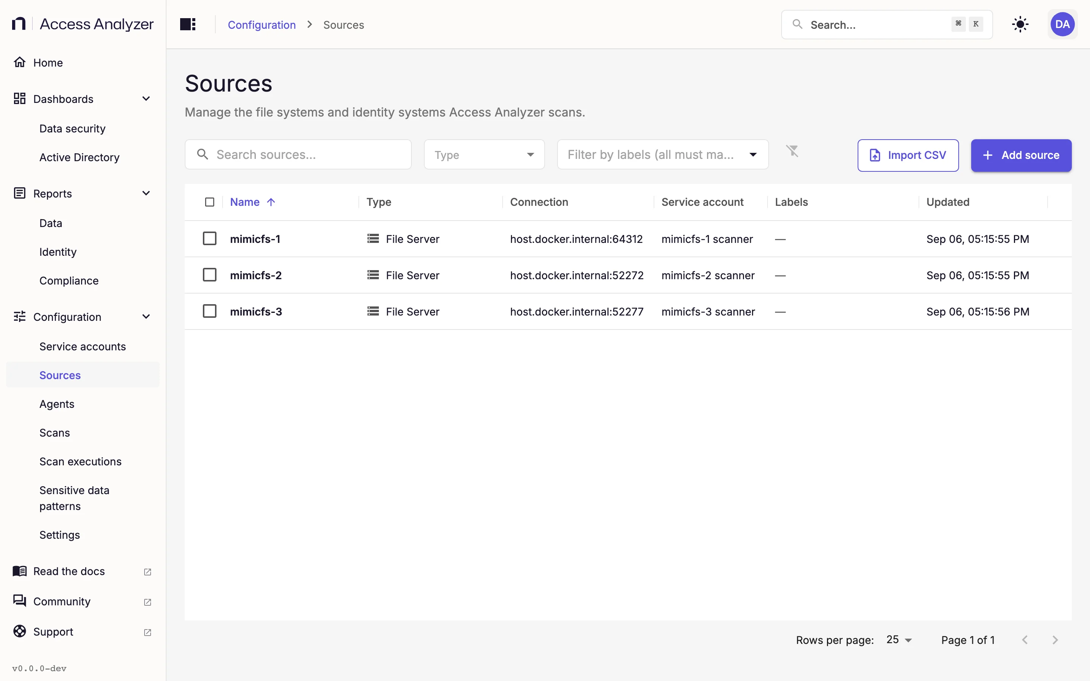Go to next page arrow

[1055, 640]
